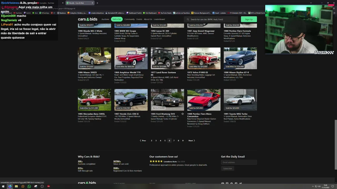Open WhatsApp from the taskbar

pyautogui.click(x=29, y=186)
